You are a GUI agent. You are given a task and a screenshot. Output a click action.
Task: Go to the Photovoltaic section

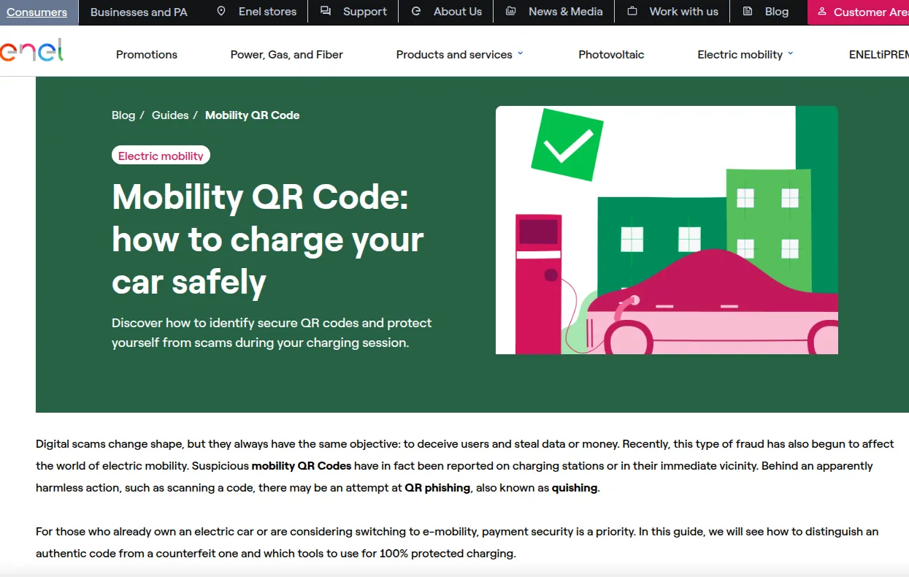[x=611, y=55]
